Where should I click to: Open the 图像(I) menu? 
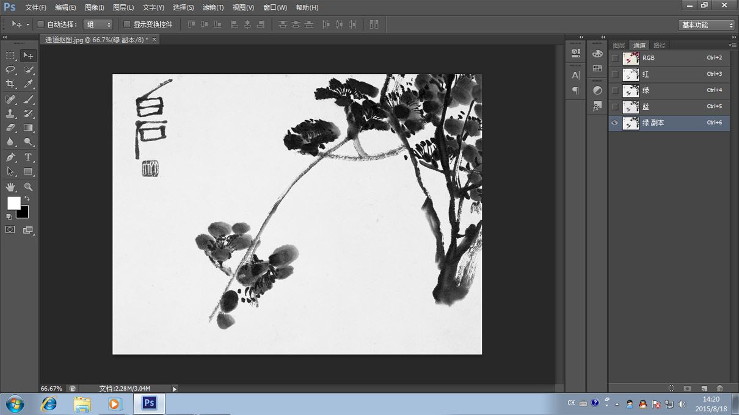(x=94, y=7)
